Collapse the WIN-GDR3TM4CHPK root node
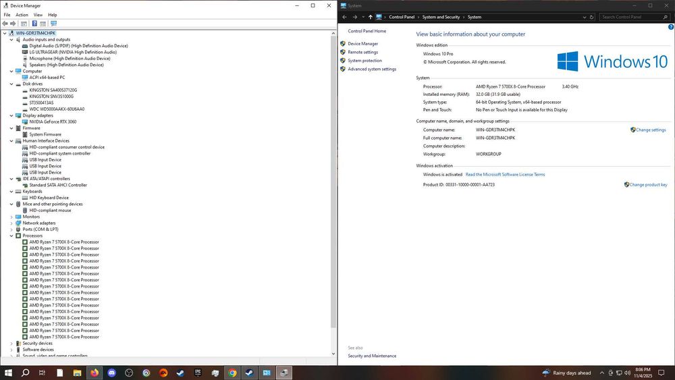 (5, 33)
